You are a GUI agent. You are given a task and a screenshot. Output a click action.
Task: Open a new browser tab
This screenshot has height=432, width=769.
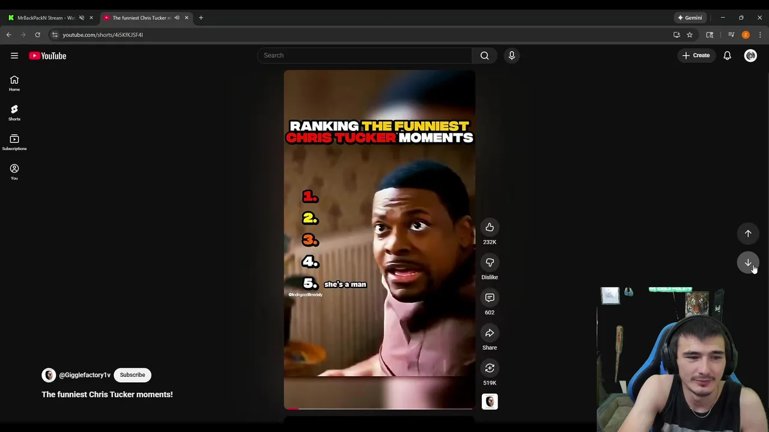coord(201,17)
